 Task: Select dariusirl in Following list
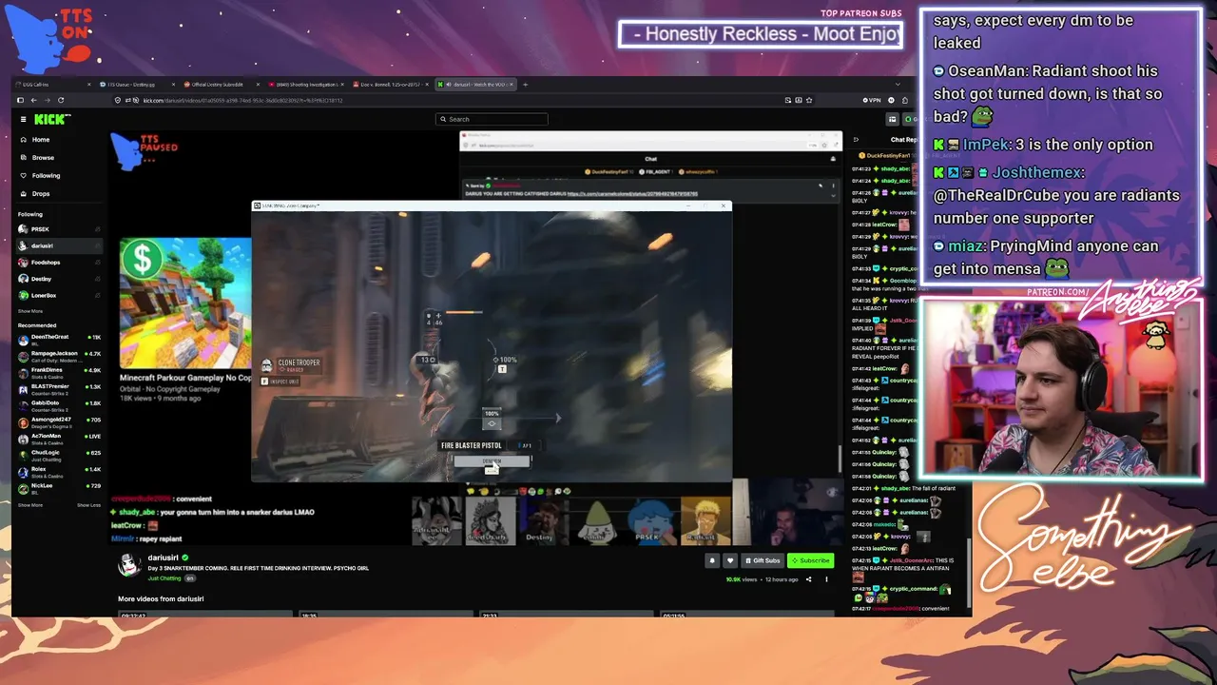coord(59,245)
